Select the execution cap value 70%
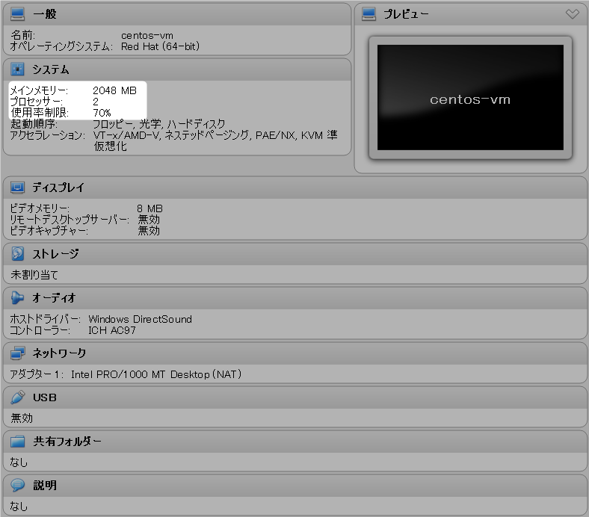589x517 pixels. pos(102,113)
